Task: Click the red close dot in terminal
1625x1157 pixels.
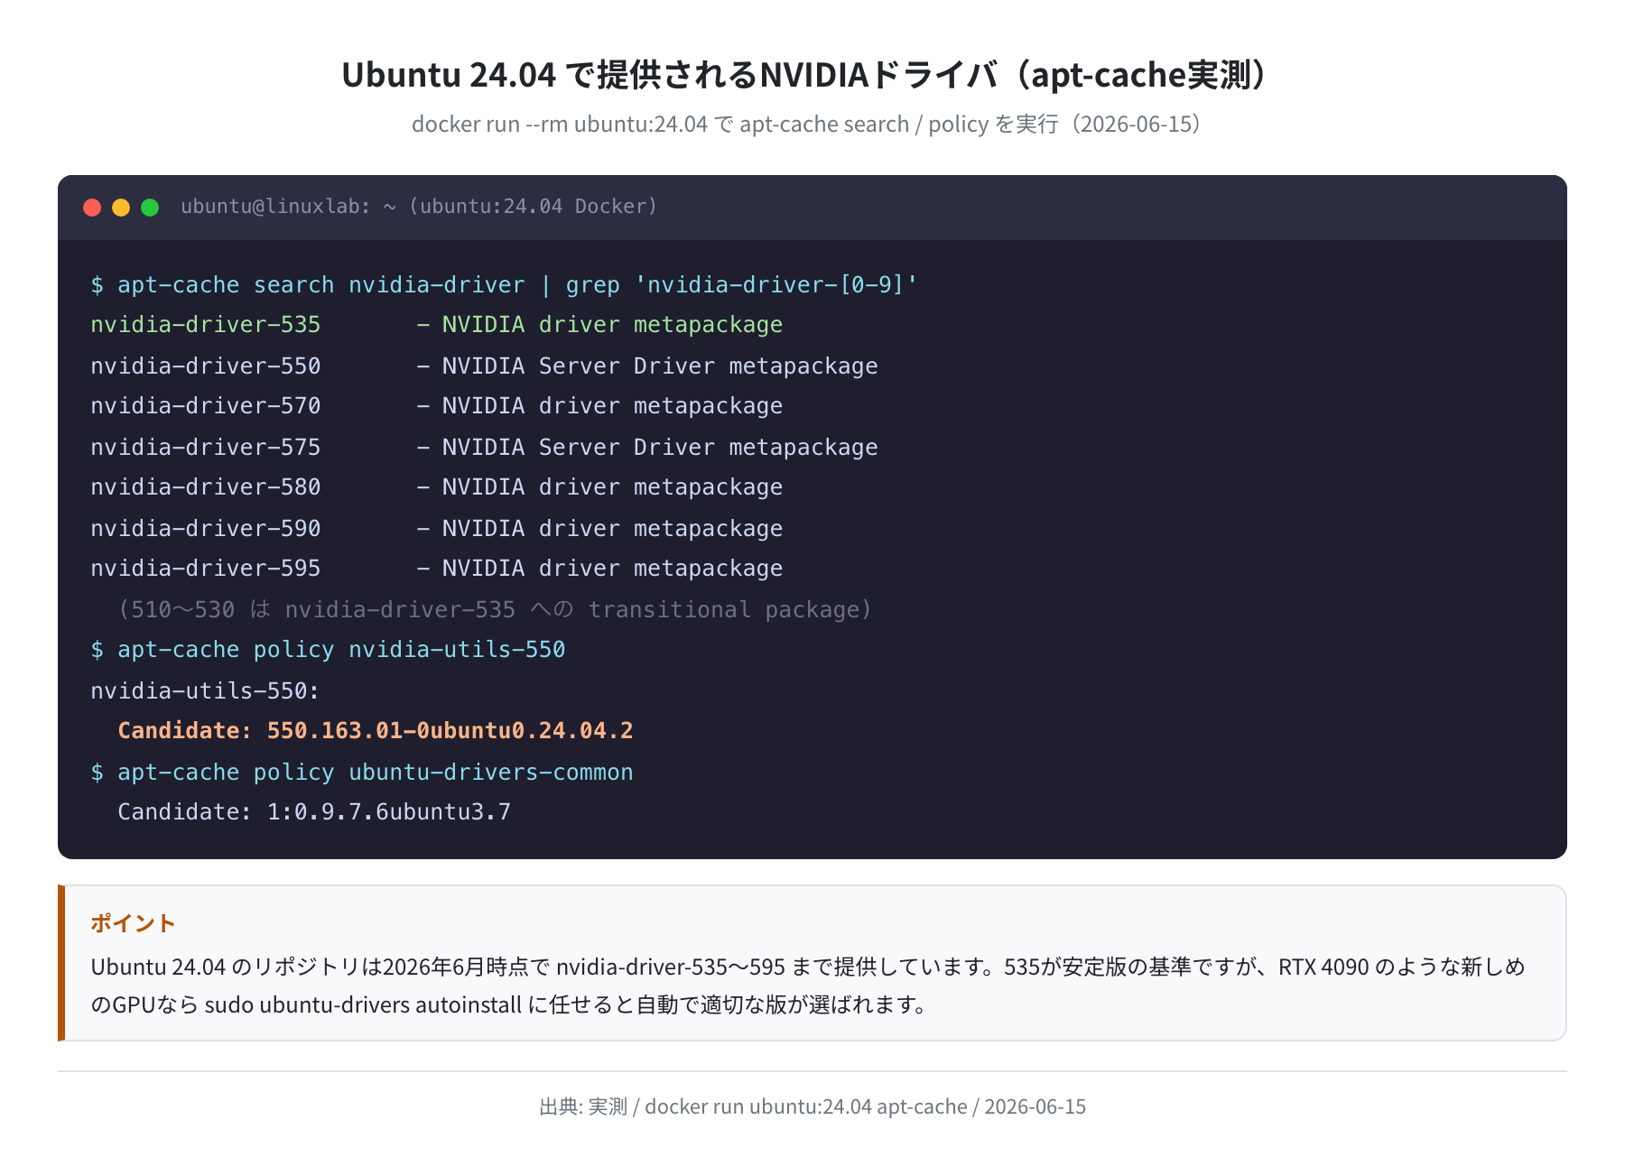Action: [x=92, y=208]
